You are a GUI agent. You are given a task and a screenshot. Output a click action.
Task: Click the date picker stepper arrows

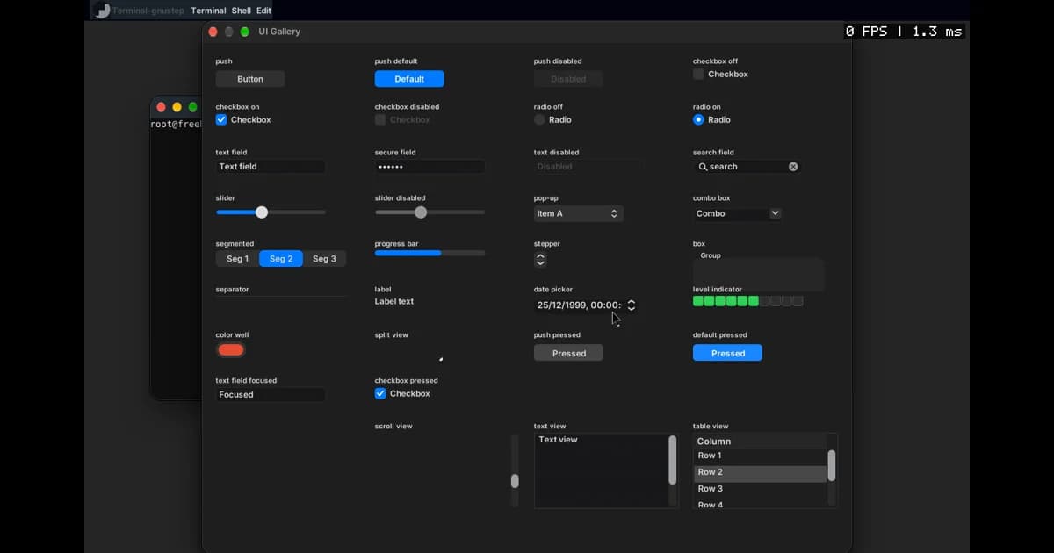[x=631, y=305]
